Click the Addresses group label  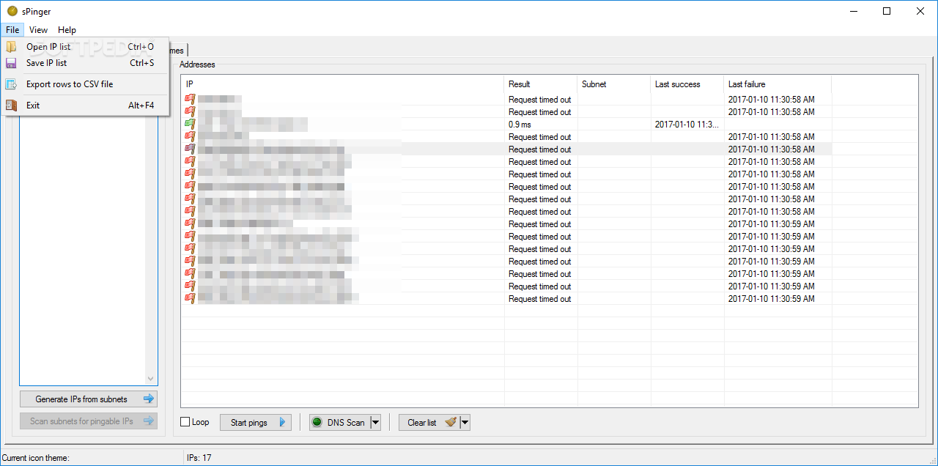[197, 64]
